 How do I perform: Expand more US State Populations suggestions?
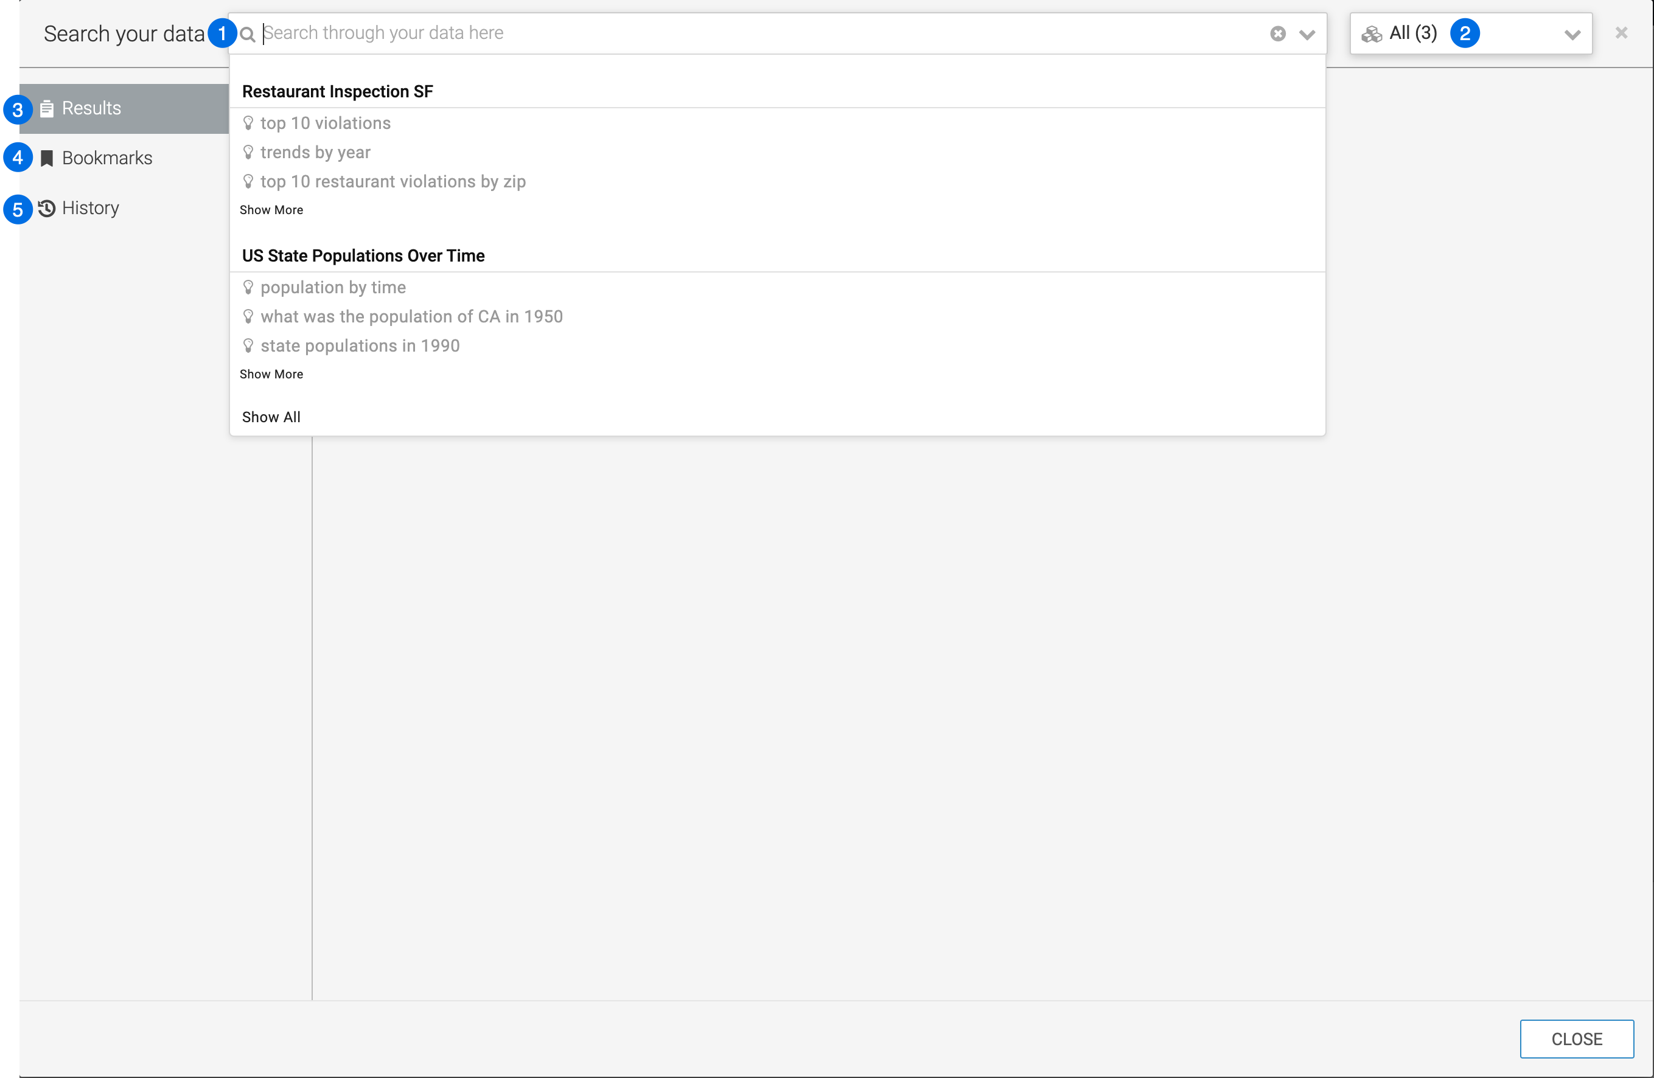tap(271, 374)
